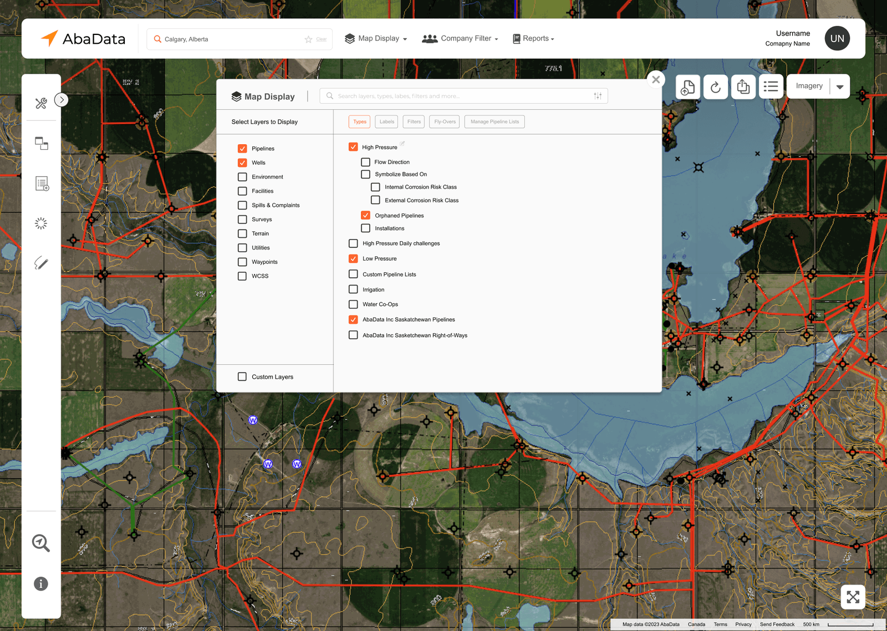Viewport: 887px width, 631px height.
Task: Open the Imagery basemap dropdown arrow
Action: 840,86
